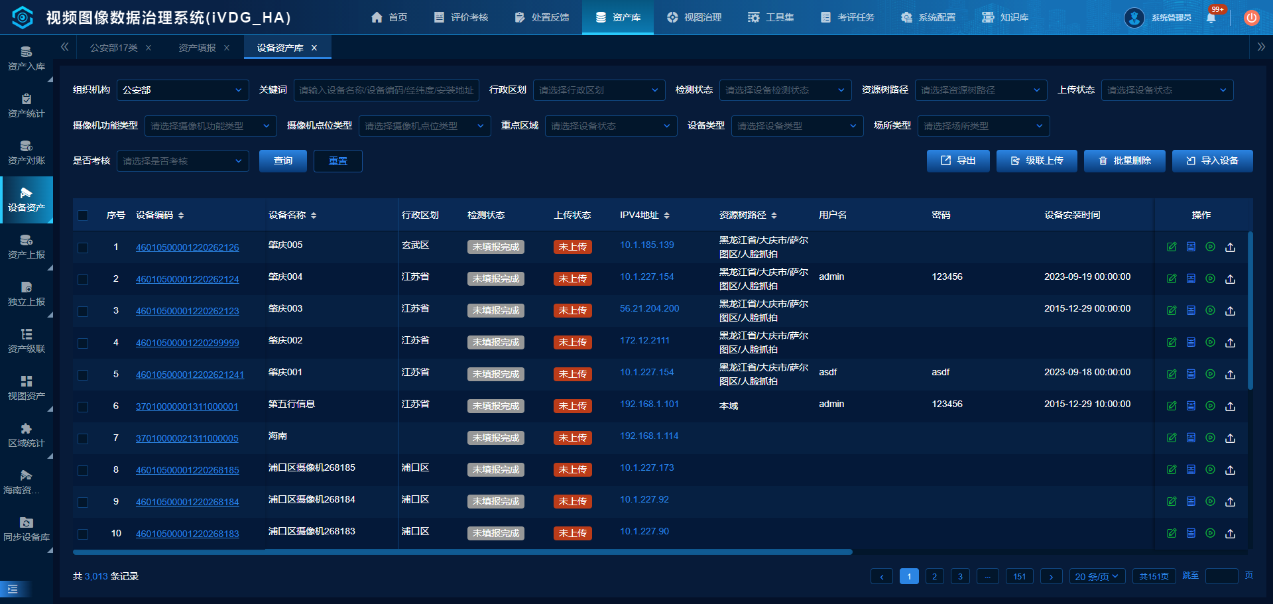Click the vertical table scrollbar
This screenshot has height=604, width=1273.
coord(1250,310)
